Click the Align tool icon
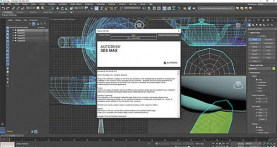 point(149,8)
